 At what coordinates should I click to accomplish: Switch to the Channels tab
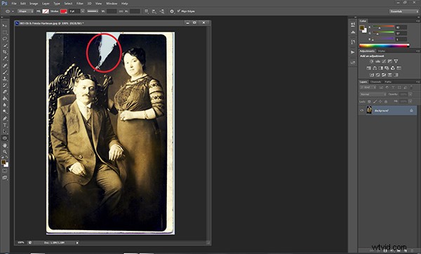pos(375,82)
